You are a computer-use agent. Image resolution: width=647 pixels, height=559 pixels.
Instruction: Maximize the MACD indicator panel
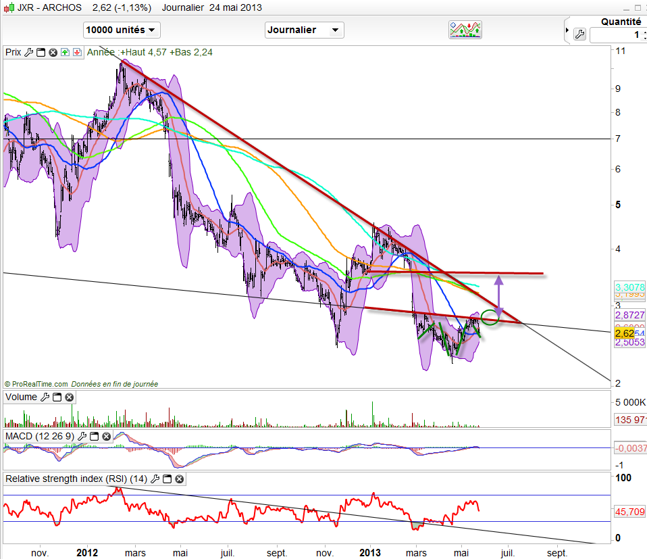pos(94,437)
